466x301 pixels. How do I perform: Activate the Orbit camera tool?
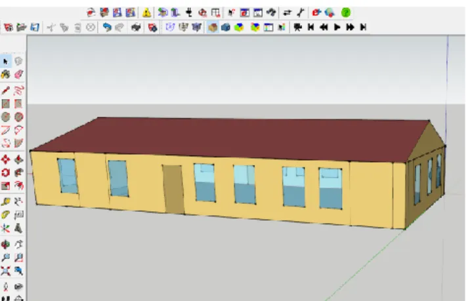[5, 245]
